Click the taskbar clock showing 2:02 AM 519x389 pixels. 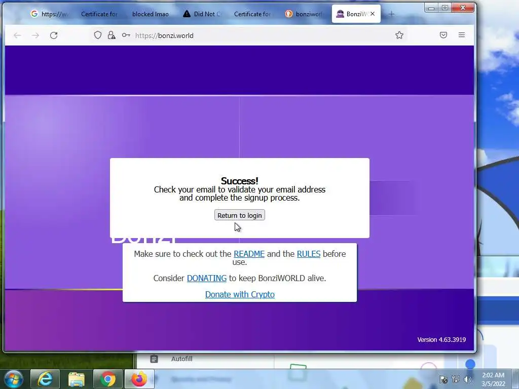[493, 379]
